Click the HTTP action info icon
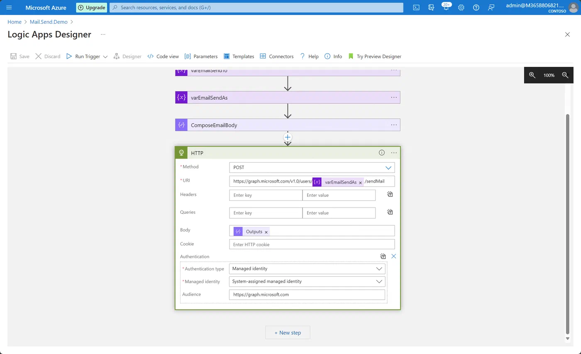 pos(381,153)
